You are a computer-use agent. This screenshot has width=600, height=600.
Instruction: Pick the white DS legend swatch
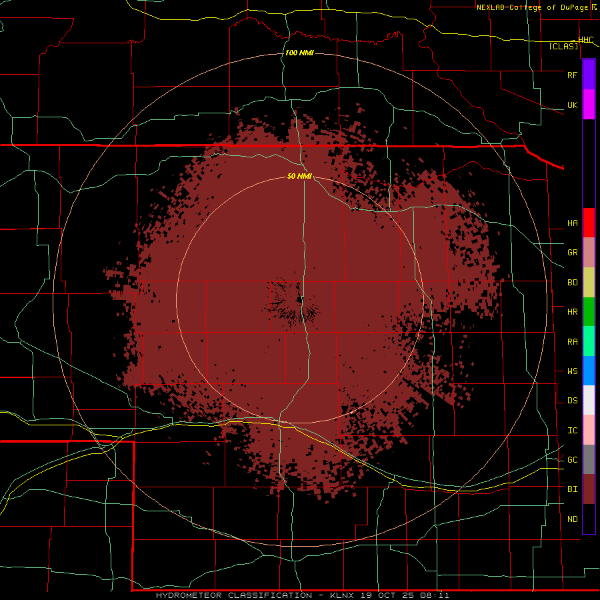pyautogui.click(x=589, y=400)
